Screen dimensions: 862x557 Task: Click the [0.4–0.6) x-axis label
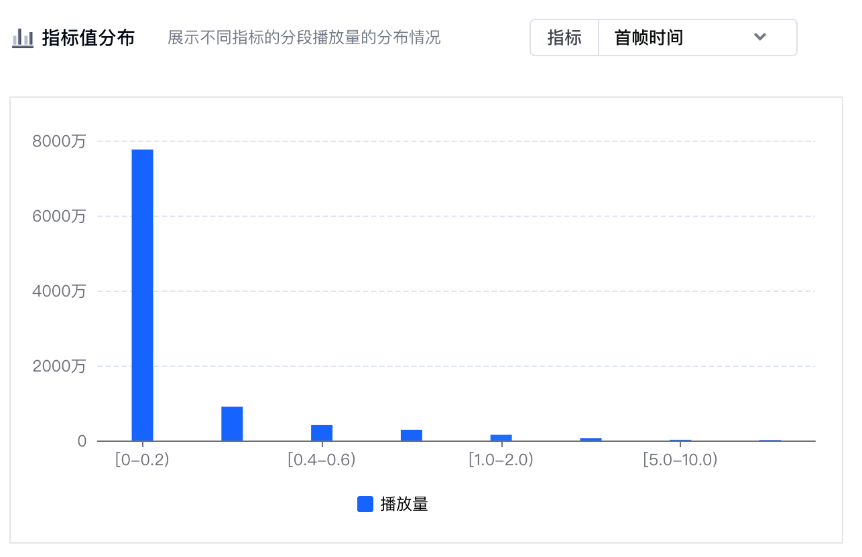point(322,461)
